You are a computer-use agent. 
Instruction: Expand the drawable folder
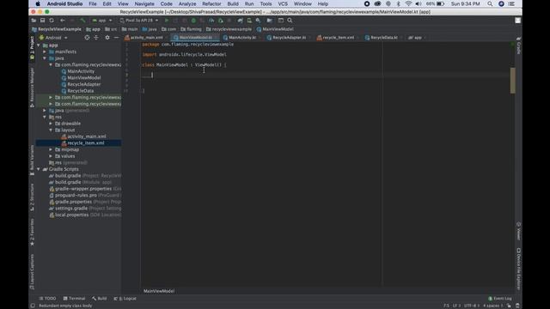click(x=51, y=124)
